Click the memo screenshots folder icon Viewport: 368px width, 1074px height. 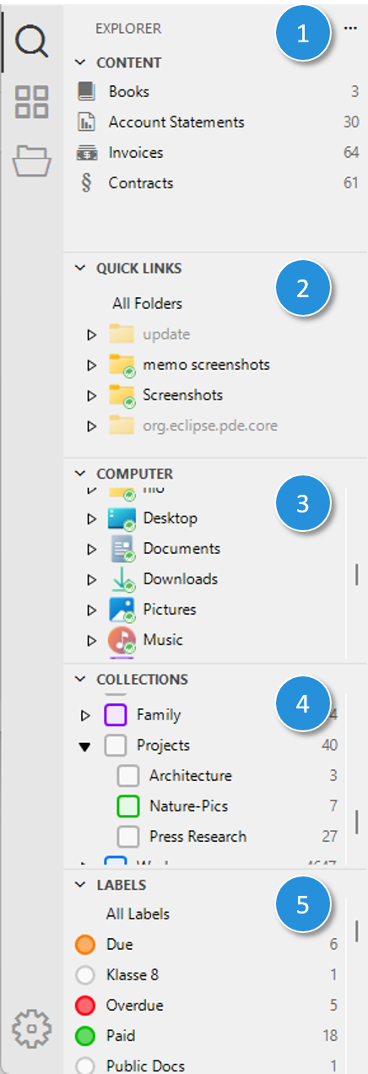point(122,365)
